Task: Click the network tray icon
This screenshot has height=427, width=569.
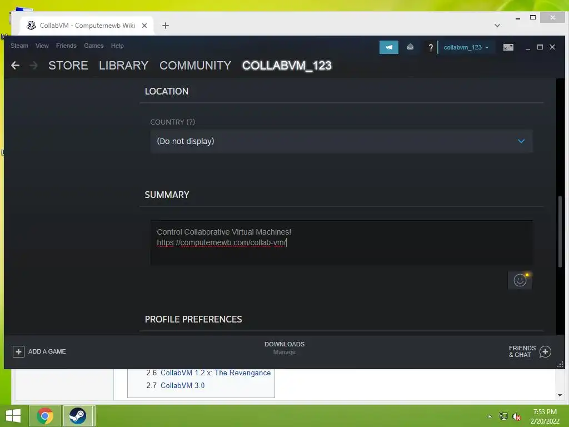Action: 503,416
